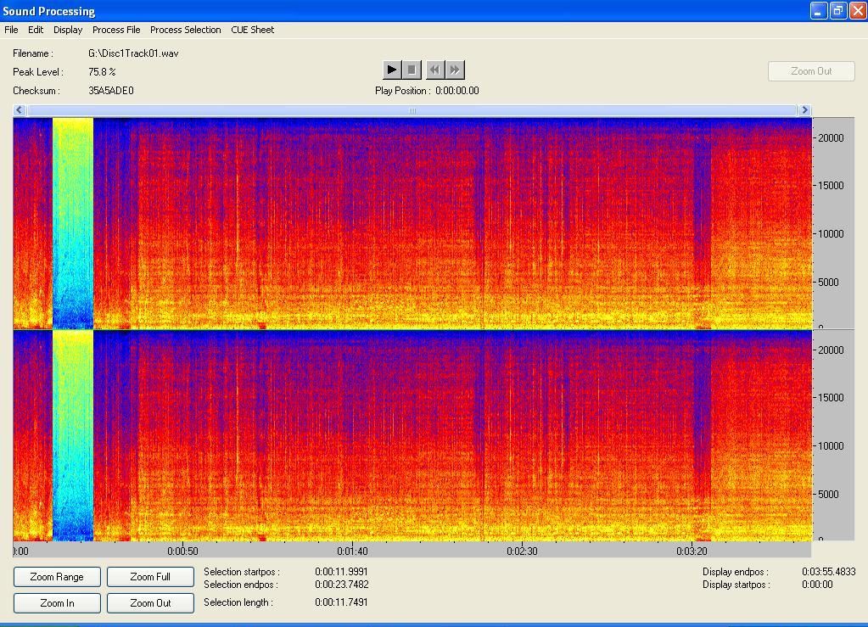Click the Display startpos value 0:00:00
Image resolution: width=868 pixels, height=627 pixels.
coord(817,585)
